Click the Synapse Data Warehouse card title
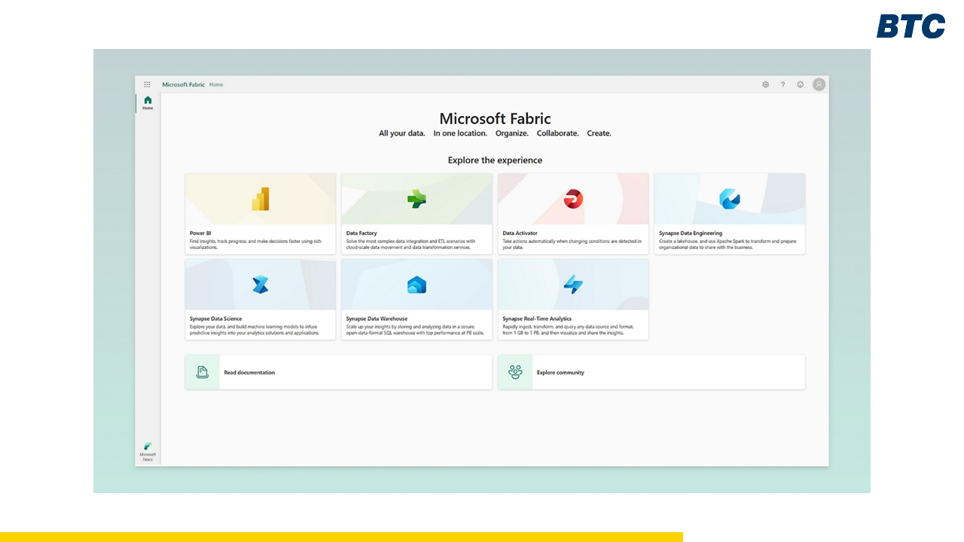Screen dimensions: 964x542 click(x=377, y=319)
